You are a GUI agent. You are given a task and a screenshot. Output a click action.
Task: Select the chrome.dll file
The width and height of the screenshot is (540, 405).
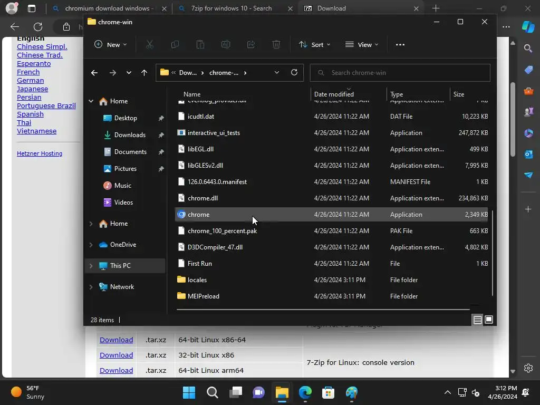[x=331, y=198]
